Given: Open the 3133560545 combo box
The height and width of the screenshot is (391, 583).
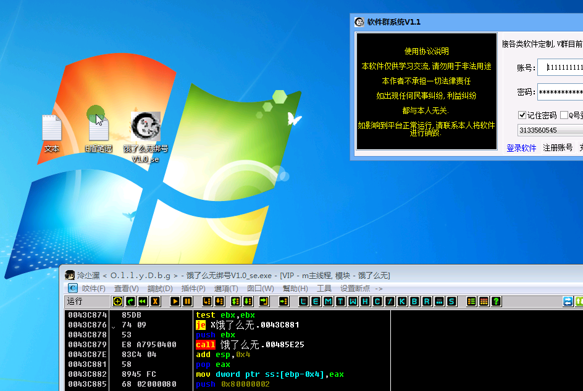Looking at the screenshot, I should 550,130.
